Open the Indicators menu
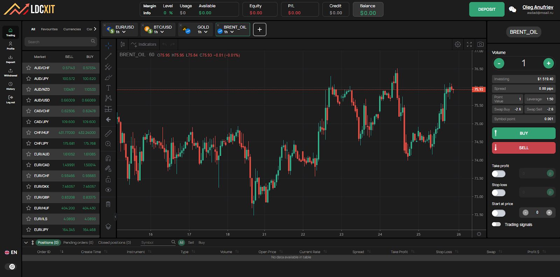The height and width of the screenshot is (277, 560). click(143, 44)
